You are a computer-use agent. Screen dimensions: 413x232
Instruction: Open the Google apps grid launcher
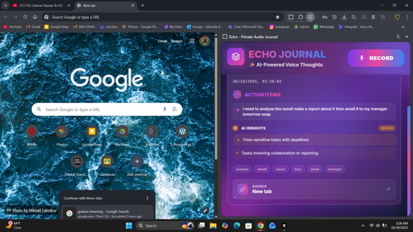pyautogui.click(x=192, y=41)
